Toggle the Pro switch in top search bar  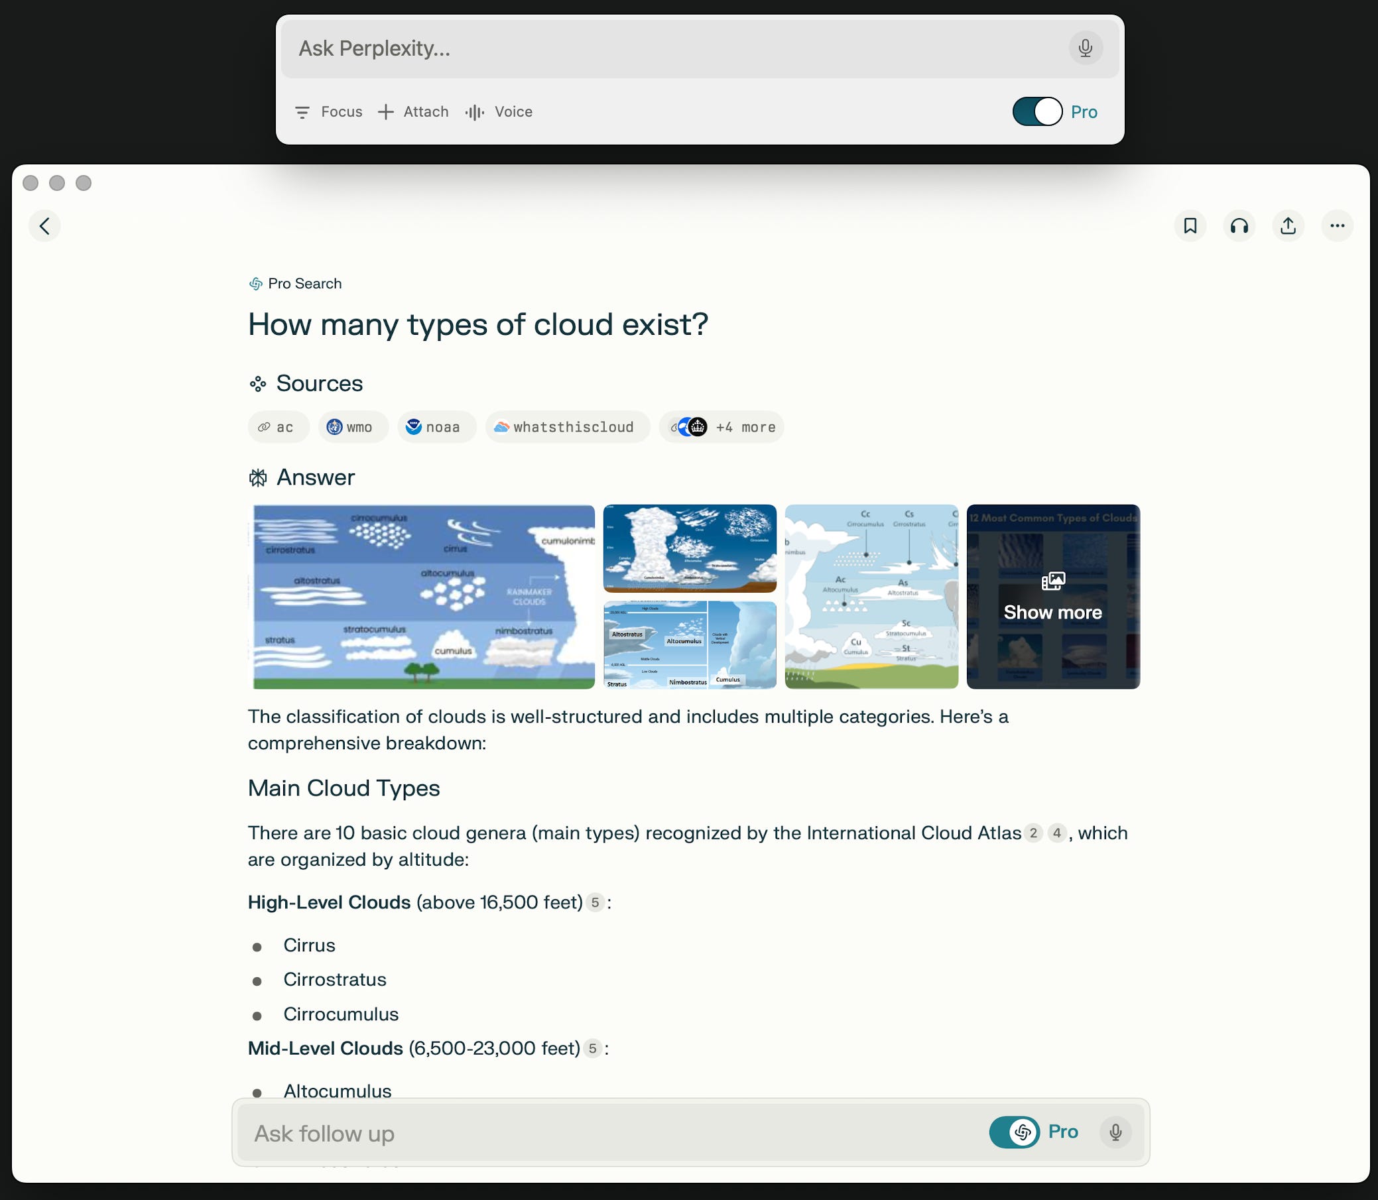pos(1037,112)
